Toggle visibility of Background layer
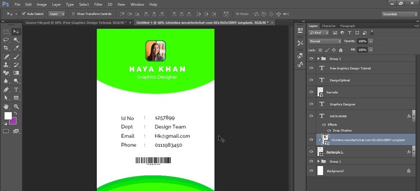420x191 pixels. [311, 171]
